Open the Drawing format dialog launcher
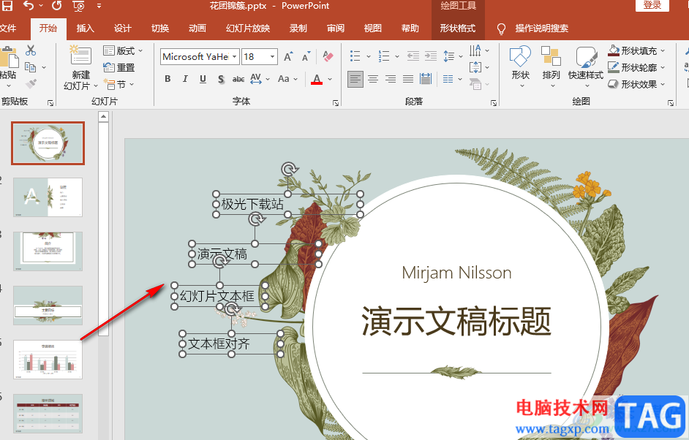Image resolution: width=689 pixels, height=440 pixels. [671, 103]
